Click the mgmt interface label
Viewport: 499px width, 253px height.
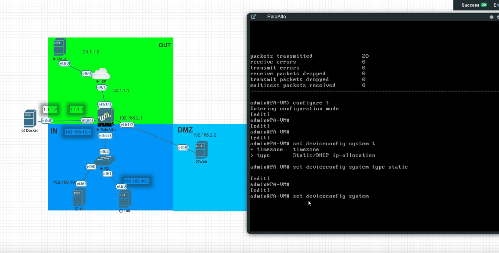(x=87, y=120)
